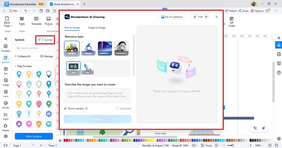Click the Search symbols input field

34,48
